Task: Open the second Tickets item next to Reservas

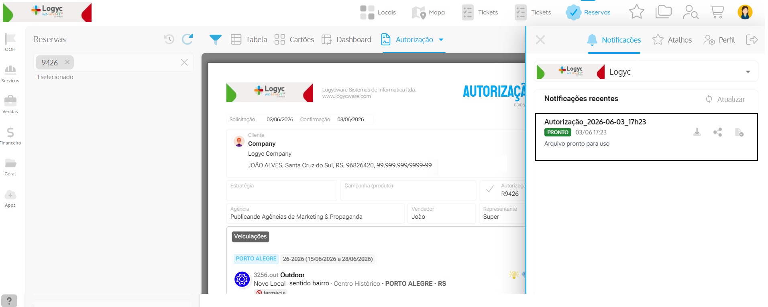Action: point(533,12)
